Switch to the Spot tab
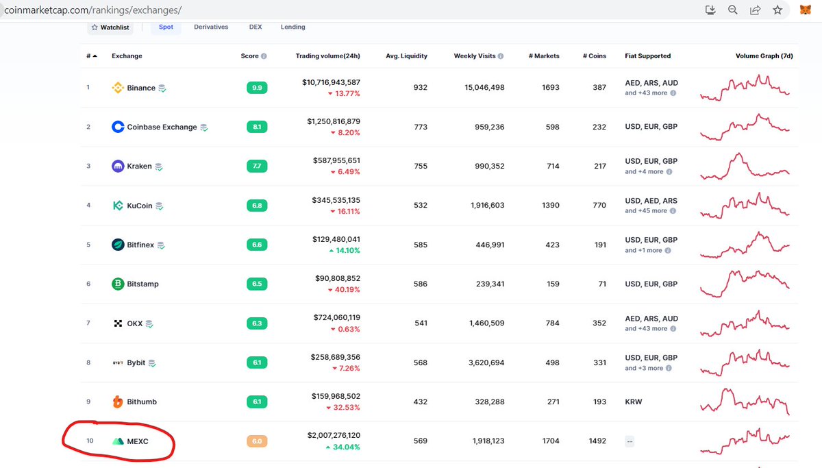822x468 pixels. (166, 27)
